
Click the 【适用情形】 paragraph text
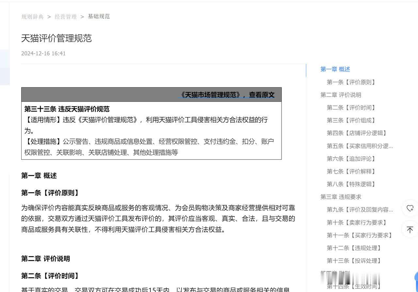pos(146,125)
